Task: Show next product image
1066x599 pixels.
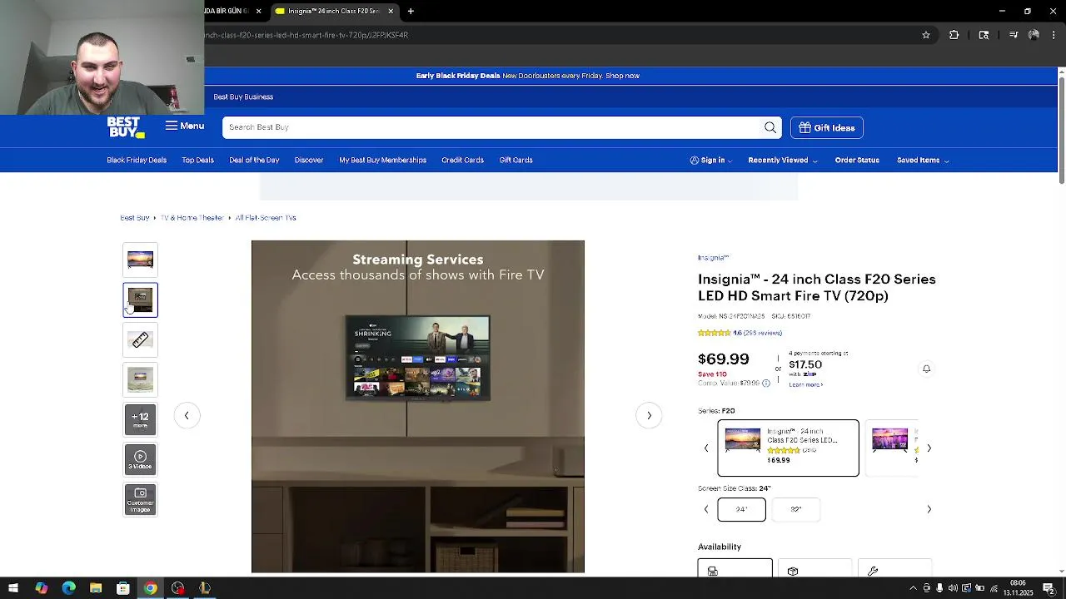Action: click(649, 415)
